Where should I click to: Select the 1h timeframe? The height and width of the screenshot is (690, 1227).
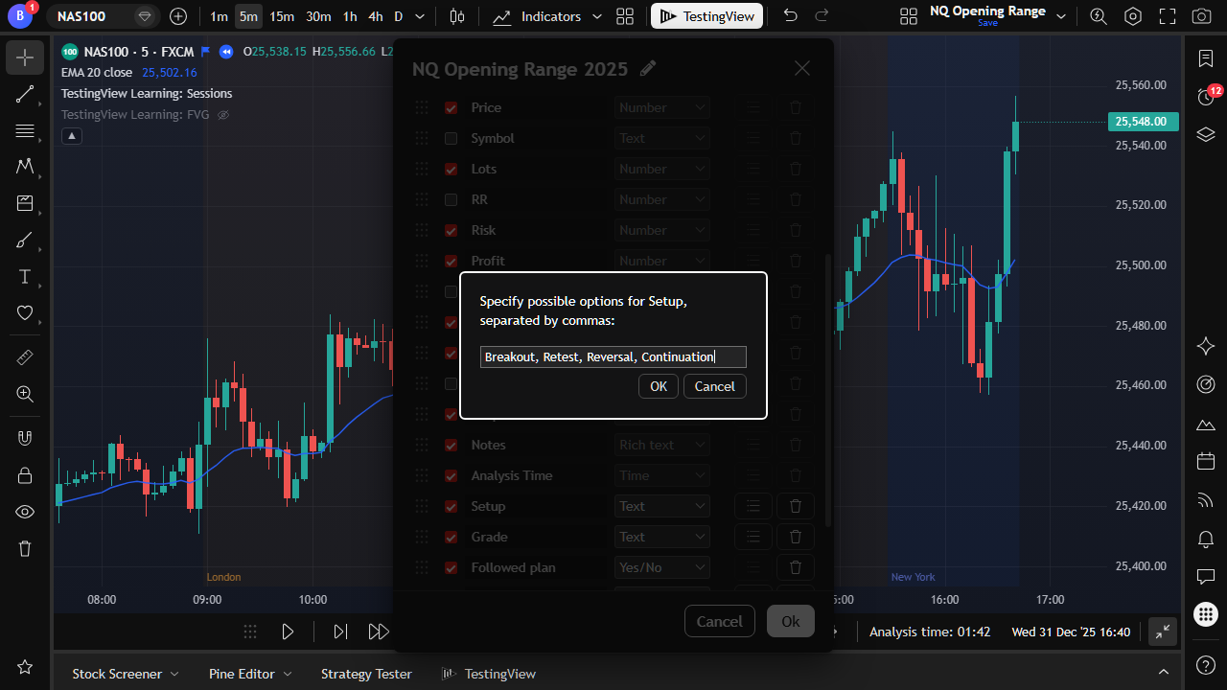click(x=350, y=16)
